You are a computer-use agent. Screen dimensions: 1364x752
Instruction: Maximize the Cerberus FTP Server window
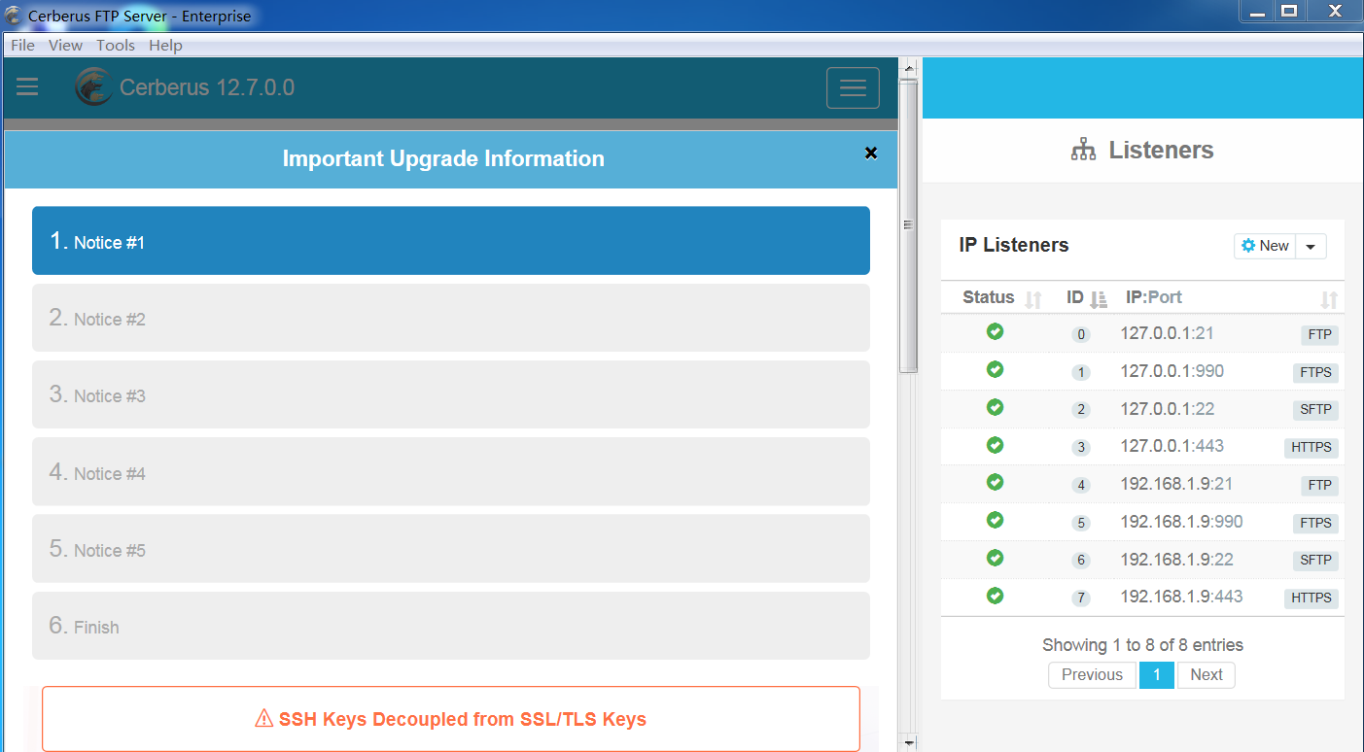1289,11
